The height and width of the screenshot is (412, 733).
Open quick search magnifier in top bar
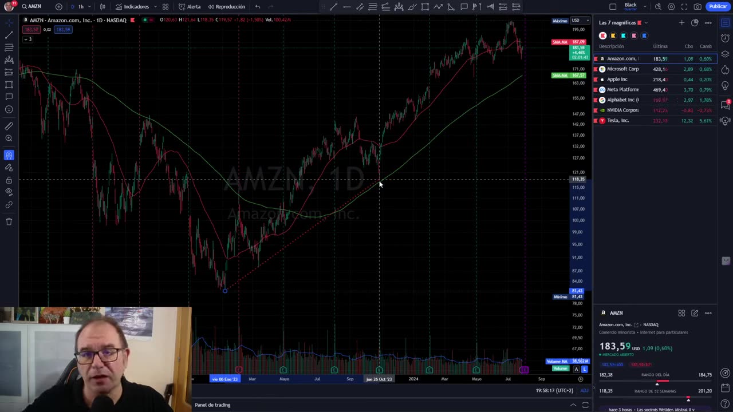pyautogui.click(x=658, y=6)
